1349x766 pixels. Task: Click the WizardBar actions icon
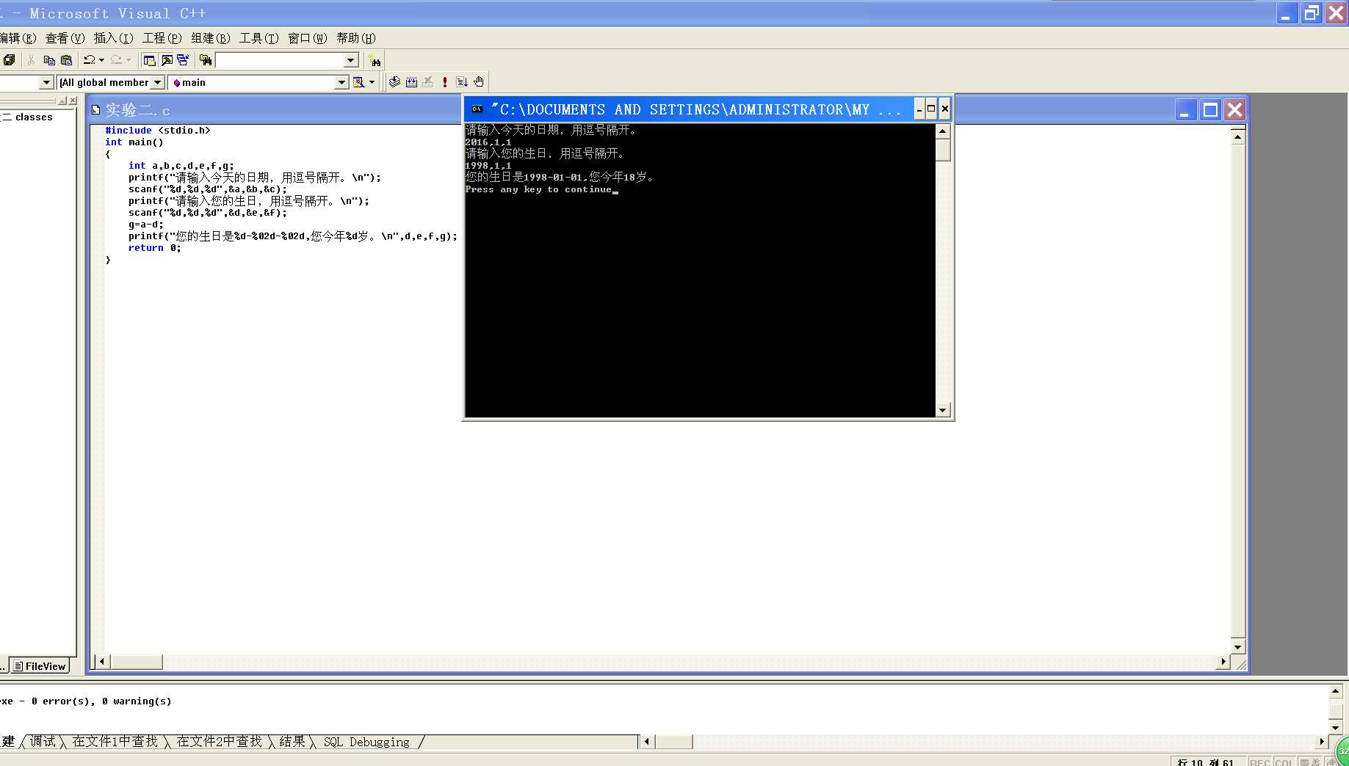pos(358,82)
